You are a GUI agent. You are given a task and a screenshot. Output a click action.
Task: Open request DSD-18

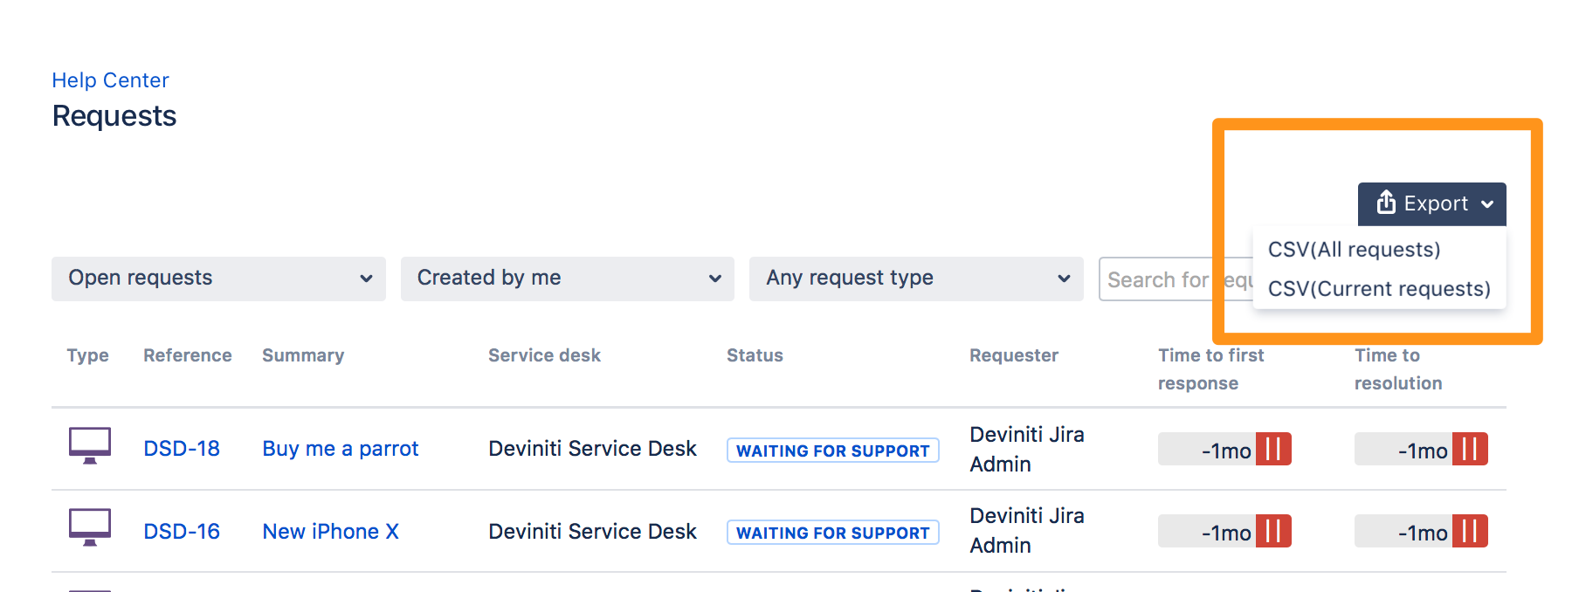pos(181,448)
